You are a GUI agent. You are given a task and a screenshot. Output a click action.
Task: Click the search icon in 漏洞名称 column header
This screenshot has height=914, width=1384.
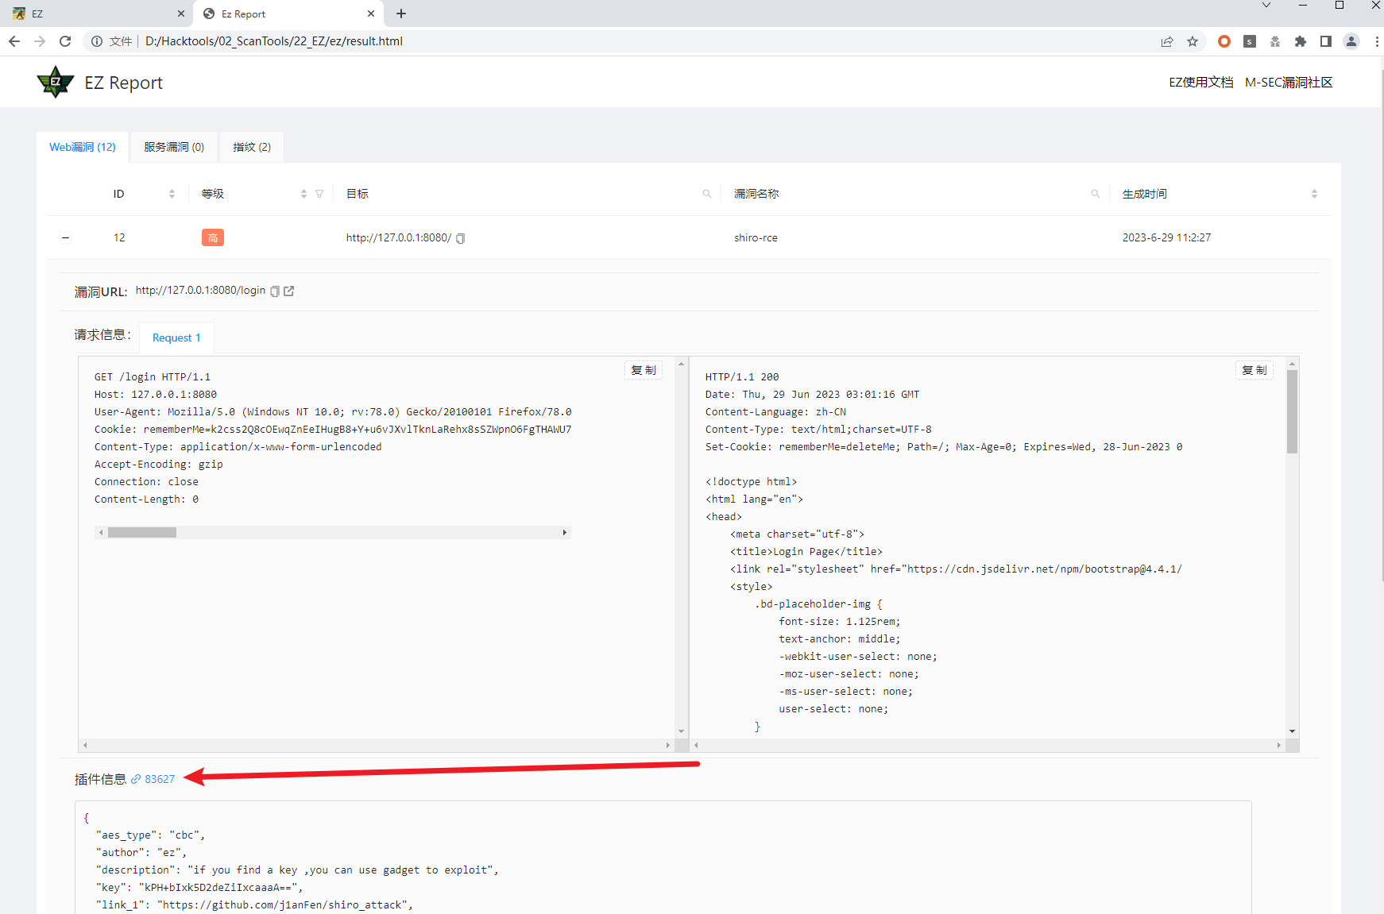point(1095,194)
